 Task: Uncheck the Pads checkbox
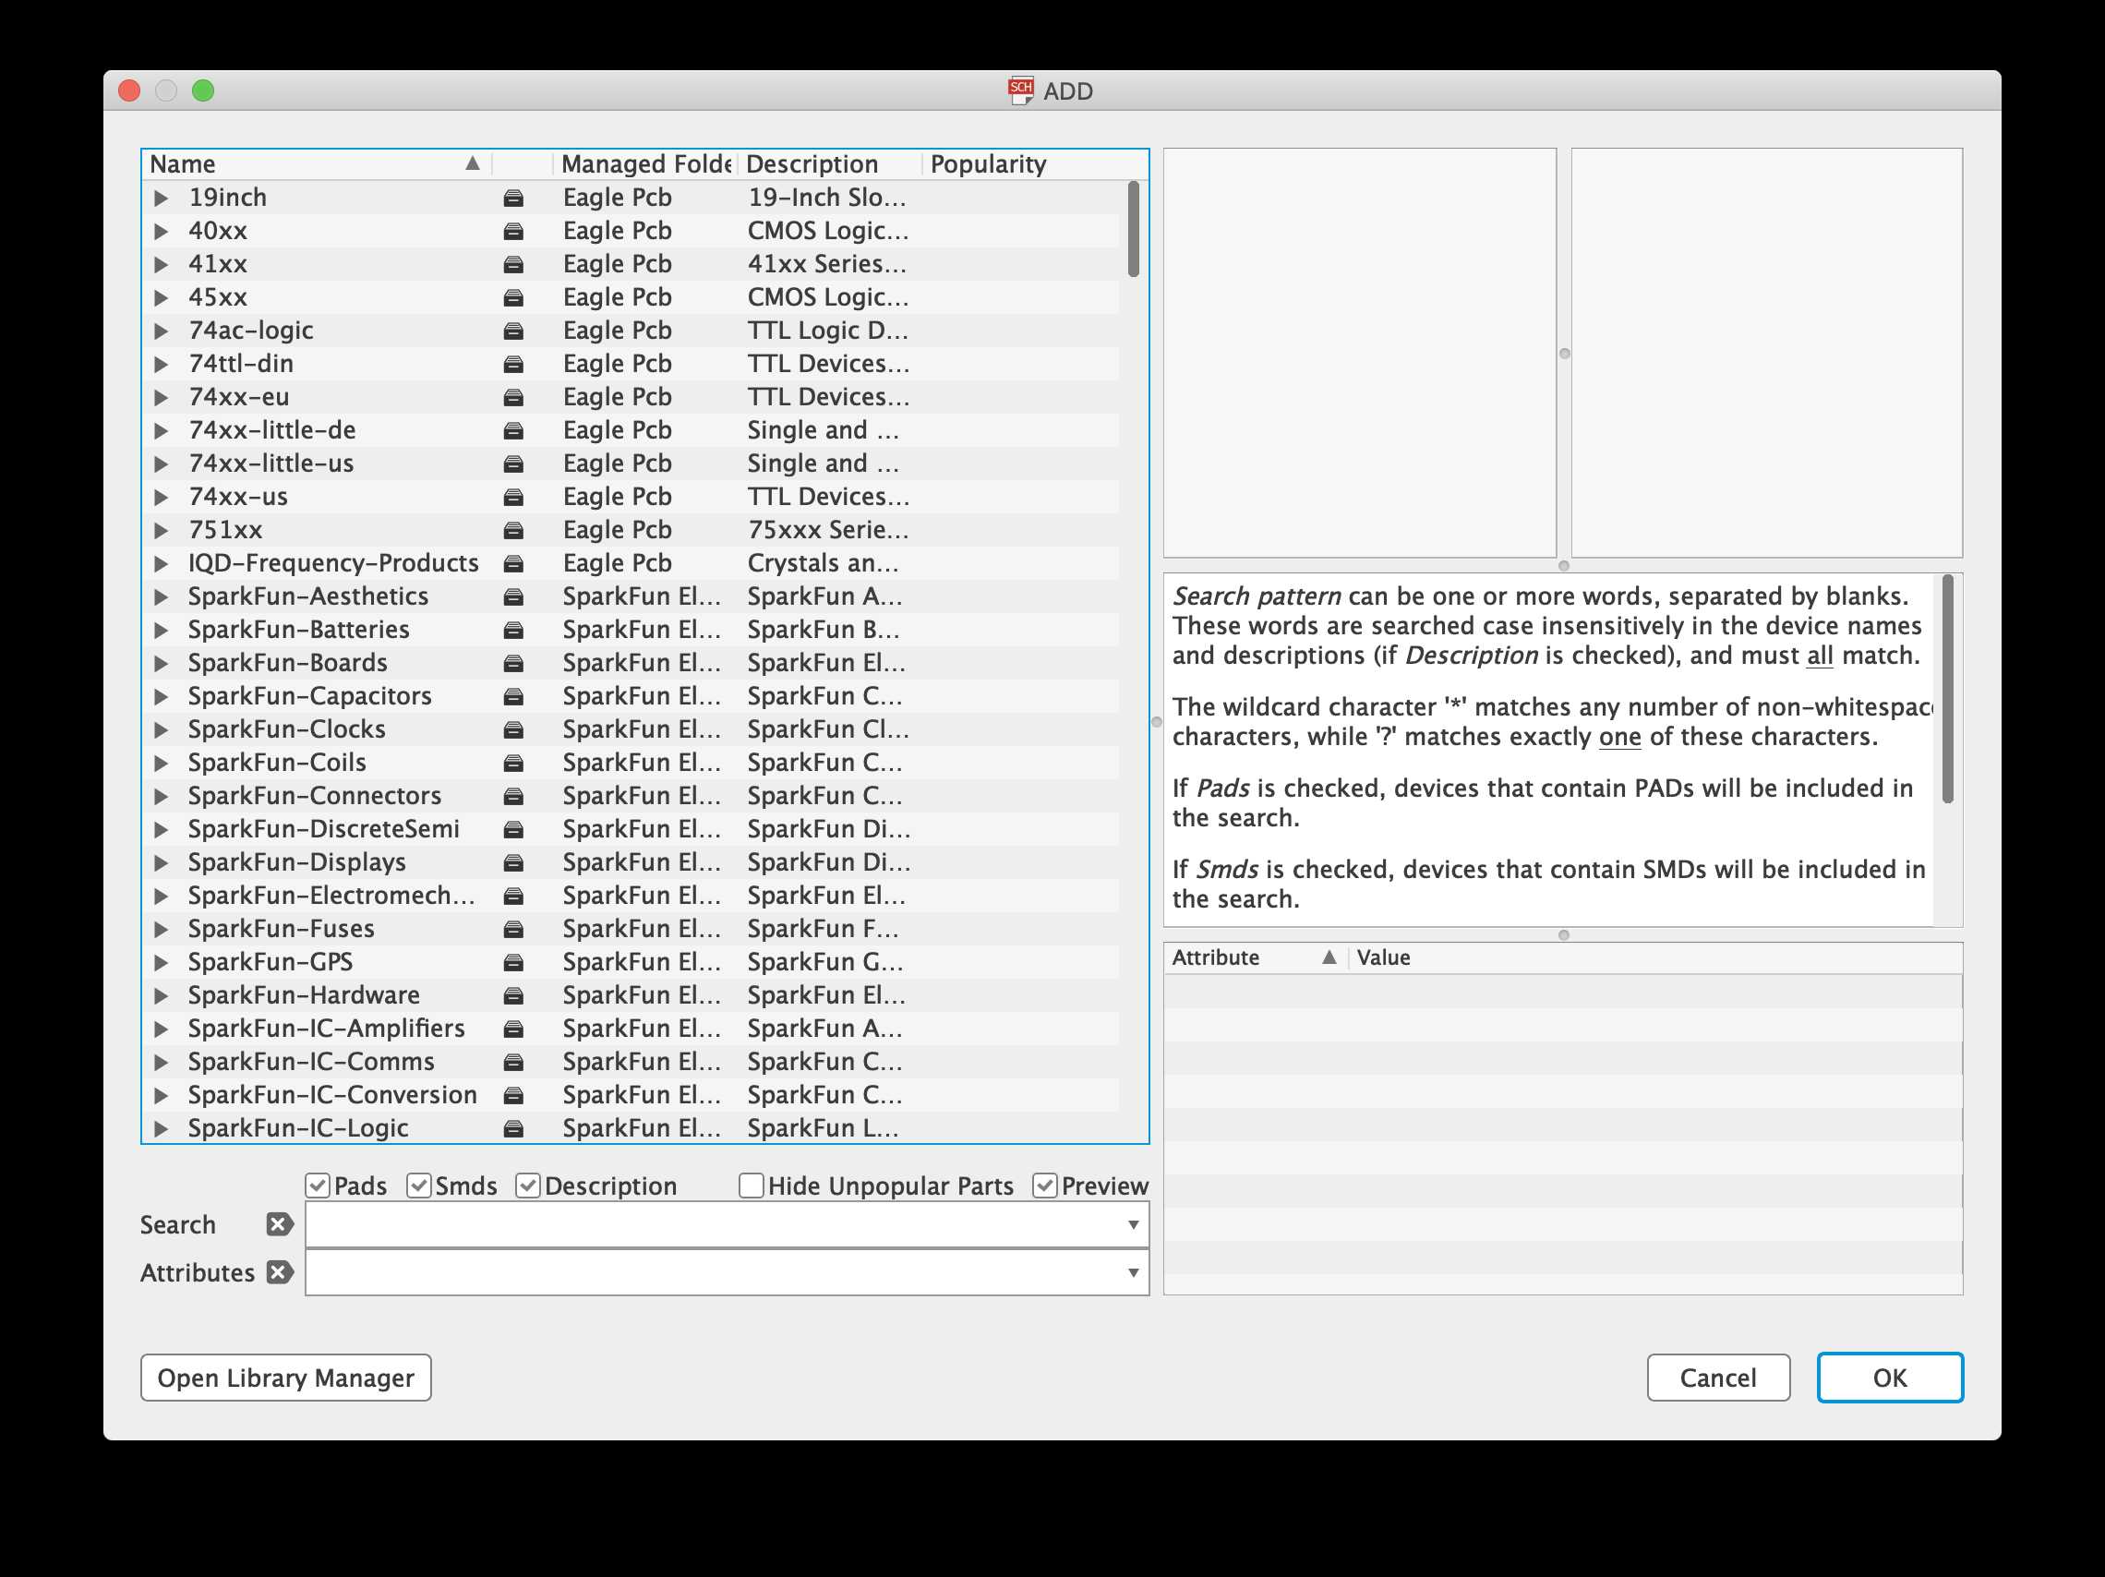click(x=318, y=1185)
